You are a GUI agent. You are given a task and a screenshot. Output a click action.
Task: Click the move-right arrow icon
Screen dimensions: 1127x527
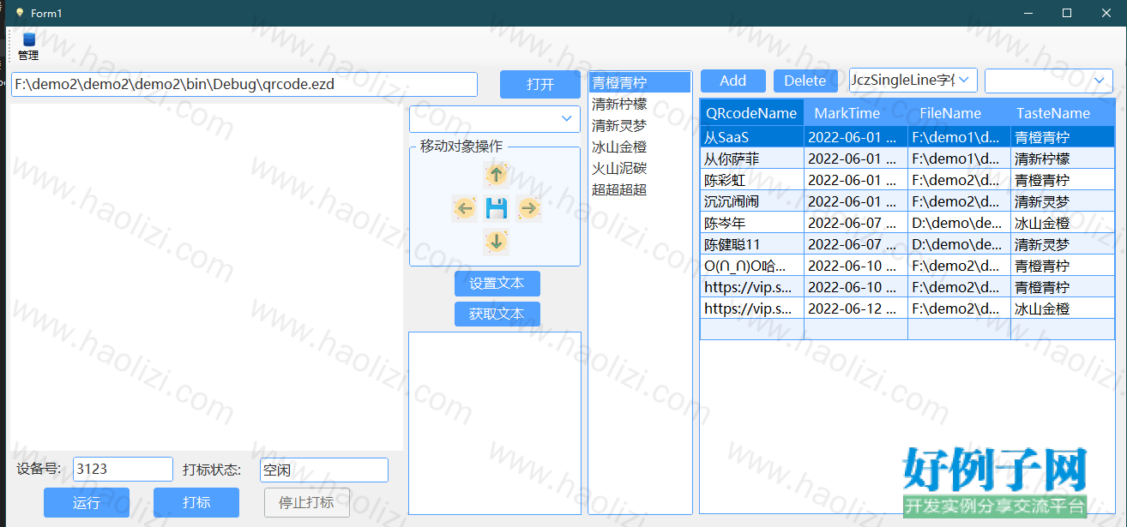click(x=529, y=207)
